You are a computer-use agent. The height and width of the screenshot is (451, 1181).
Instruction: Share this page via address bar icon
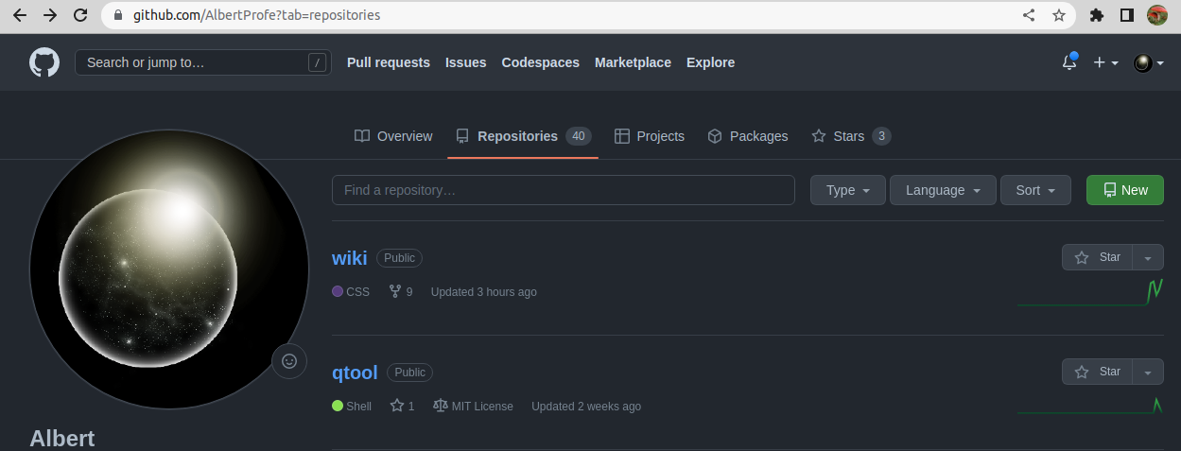click(1029, 15)
